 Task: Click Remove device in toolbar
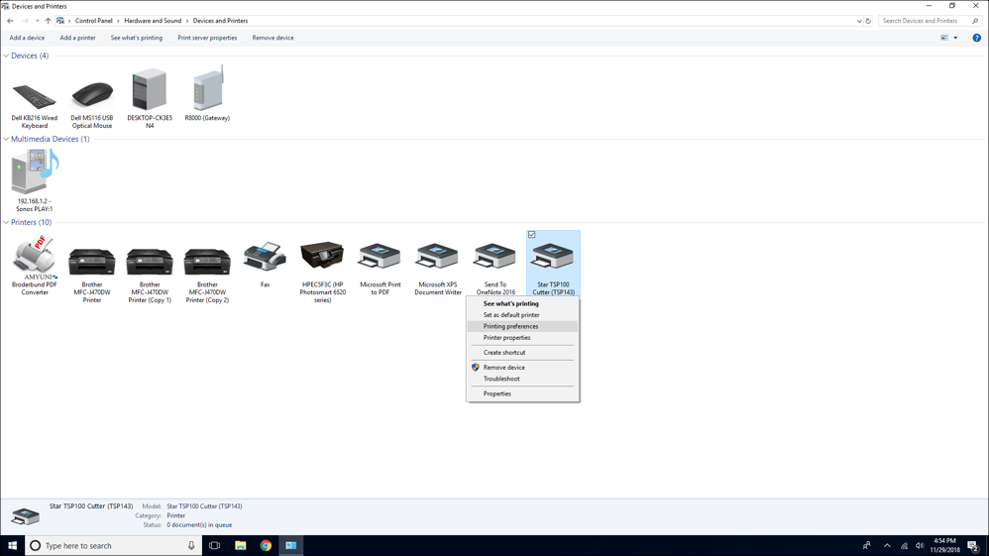pyautogui.click(x=274, y=38)
